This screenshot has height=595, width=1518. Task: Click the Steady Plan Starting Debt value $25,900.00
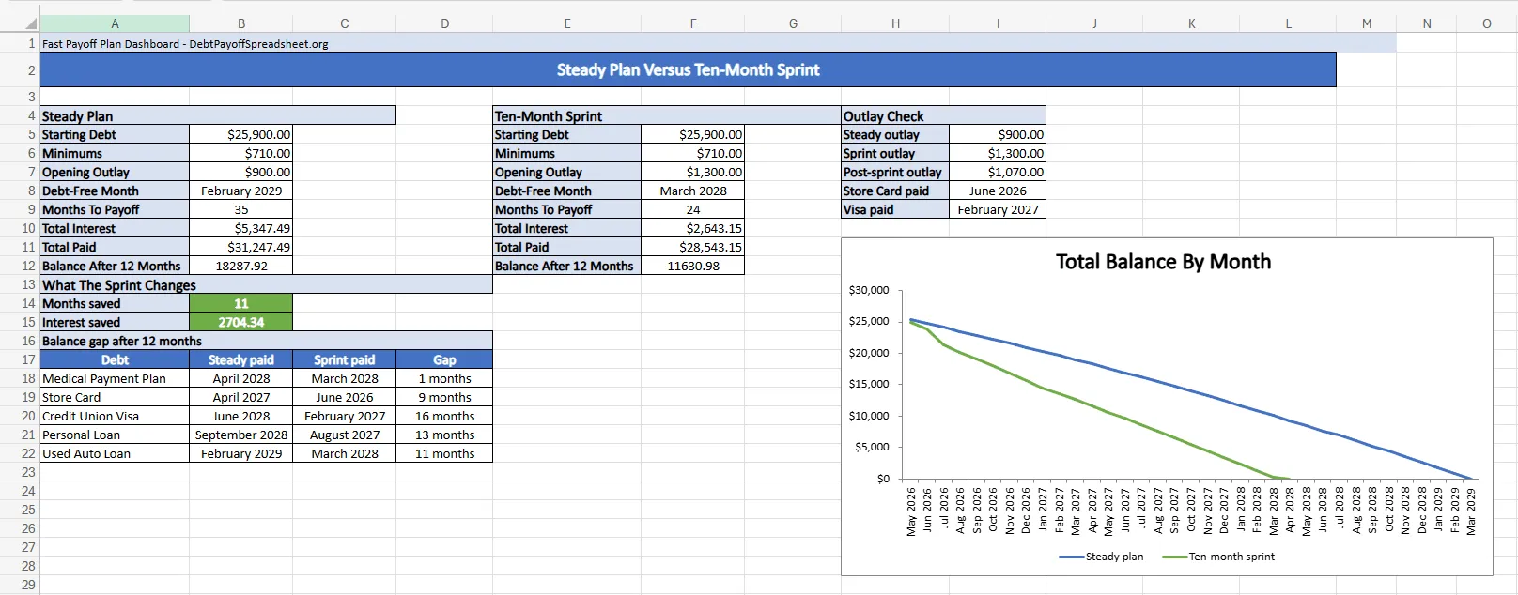coord(240,134)
